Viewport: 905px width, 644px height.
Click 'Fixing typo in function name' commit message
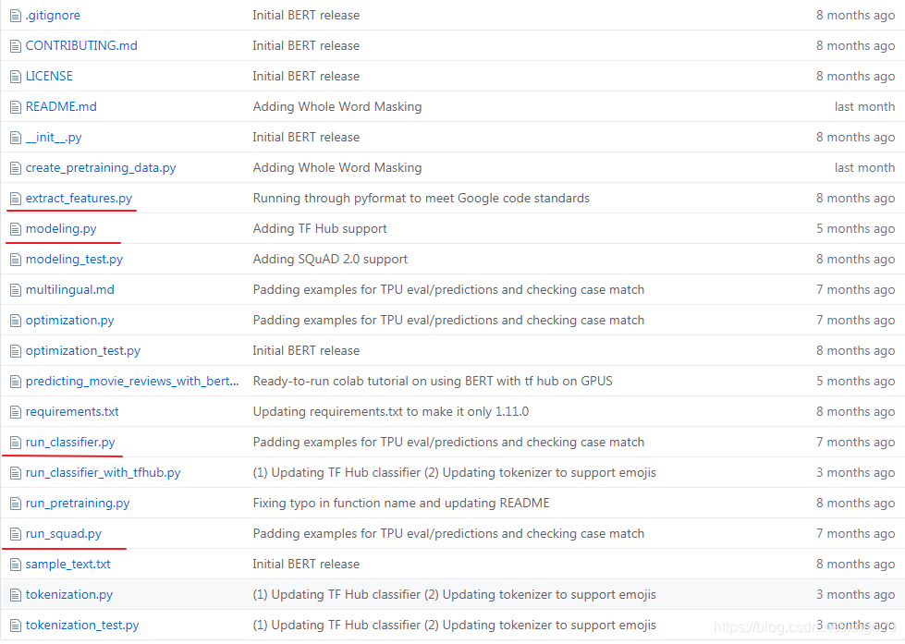(401, 504)
